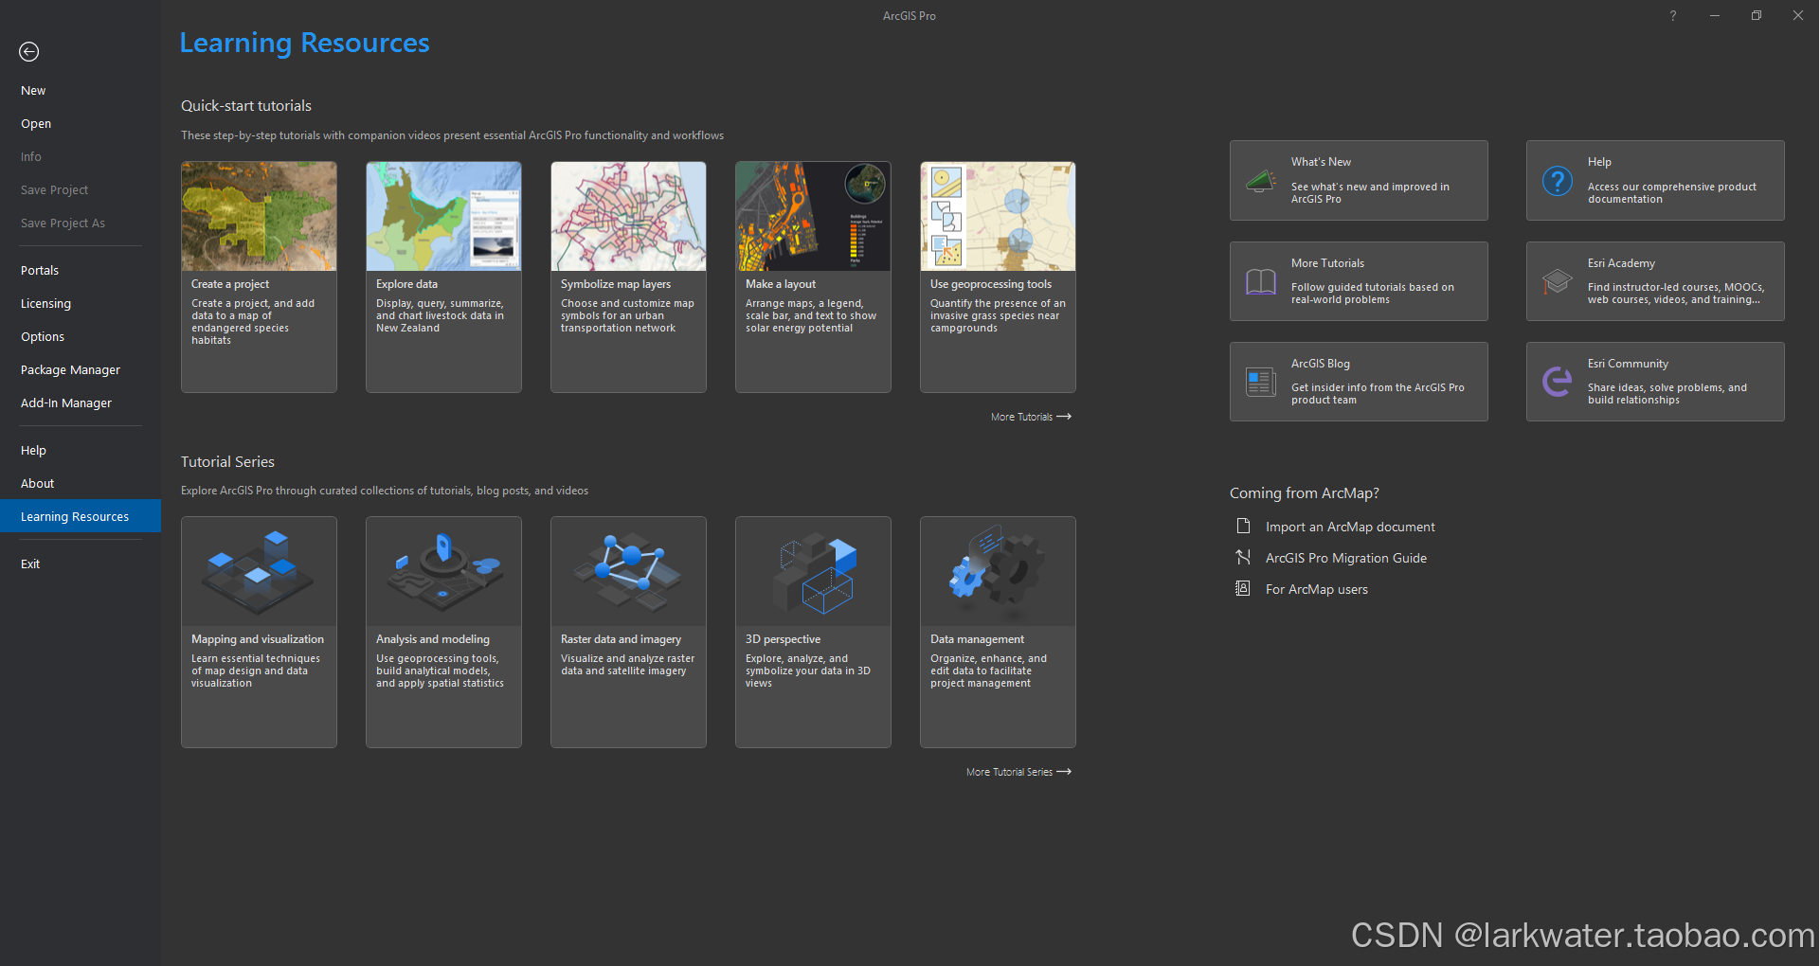Viewport: 1820px width, 966px height.
Task: Click the Esri Academy graduation cap icon
Action: pos(1558,281)
